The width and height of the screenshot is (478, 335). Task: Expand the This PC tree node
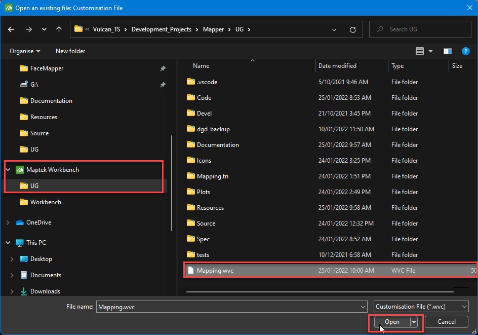pyautogui.click(x=8, y=243)
